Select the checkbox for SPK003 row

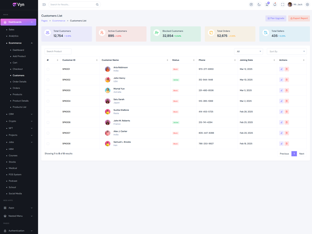[x=48, y=90]
